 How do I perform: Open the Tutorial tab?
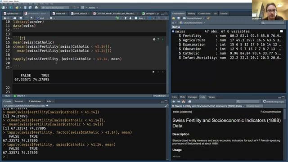(x=224, y=13)
